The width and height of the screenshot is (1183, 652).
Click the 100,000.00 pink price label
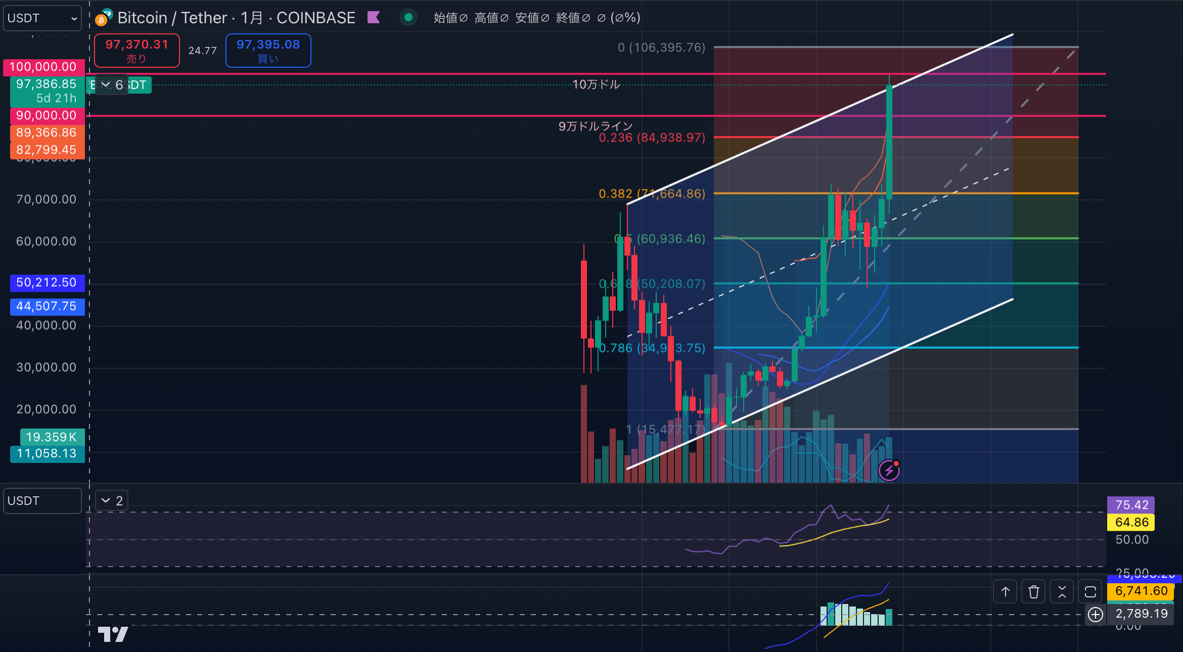tap(43, 67)
